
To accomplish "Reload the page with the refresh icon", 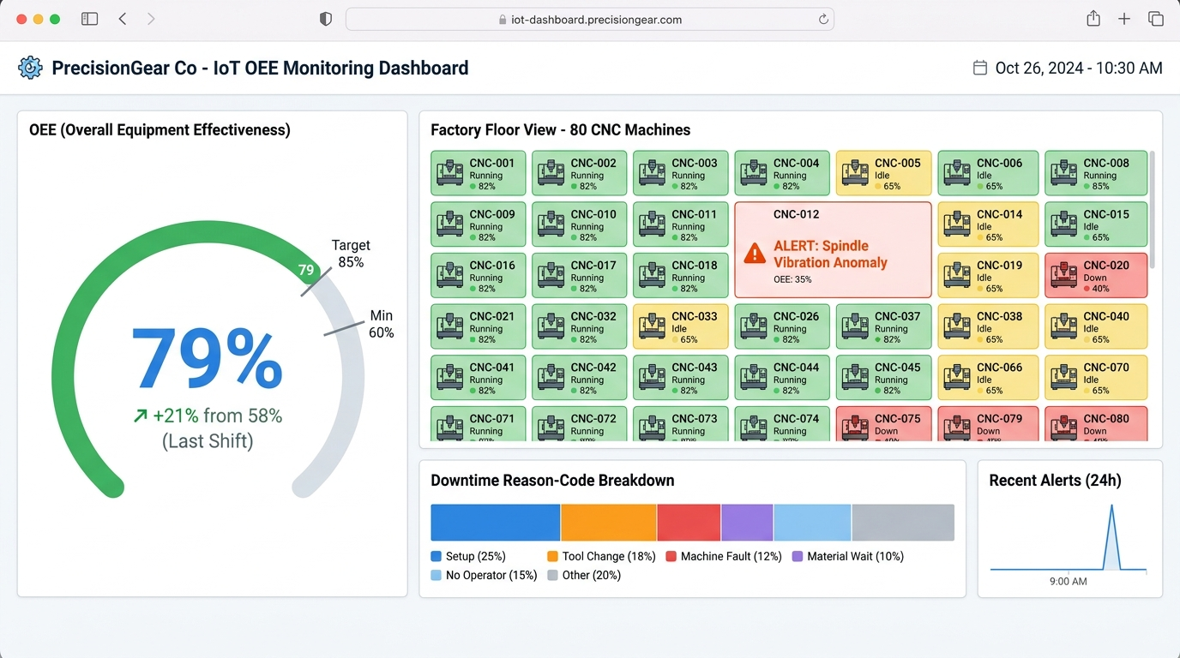I will [823, 19].
